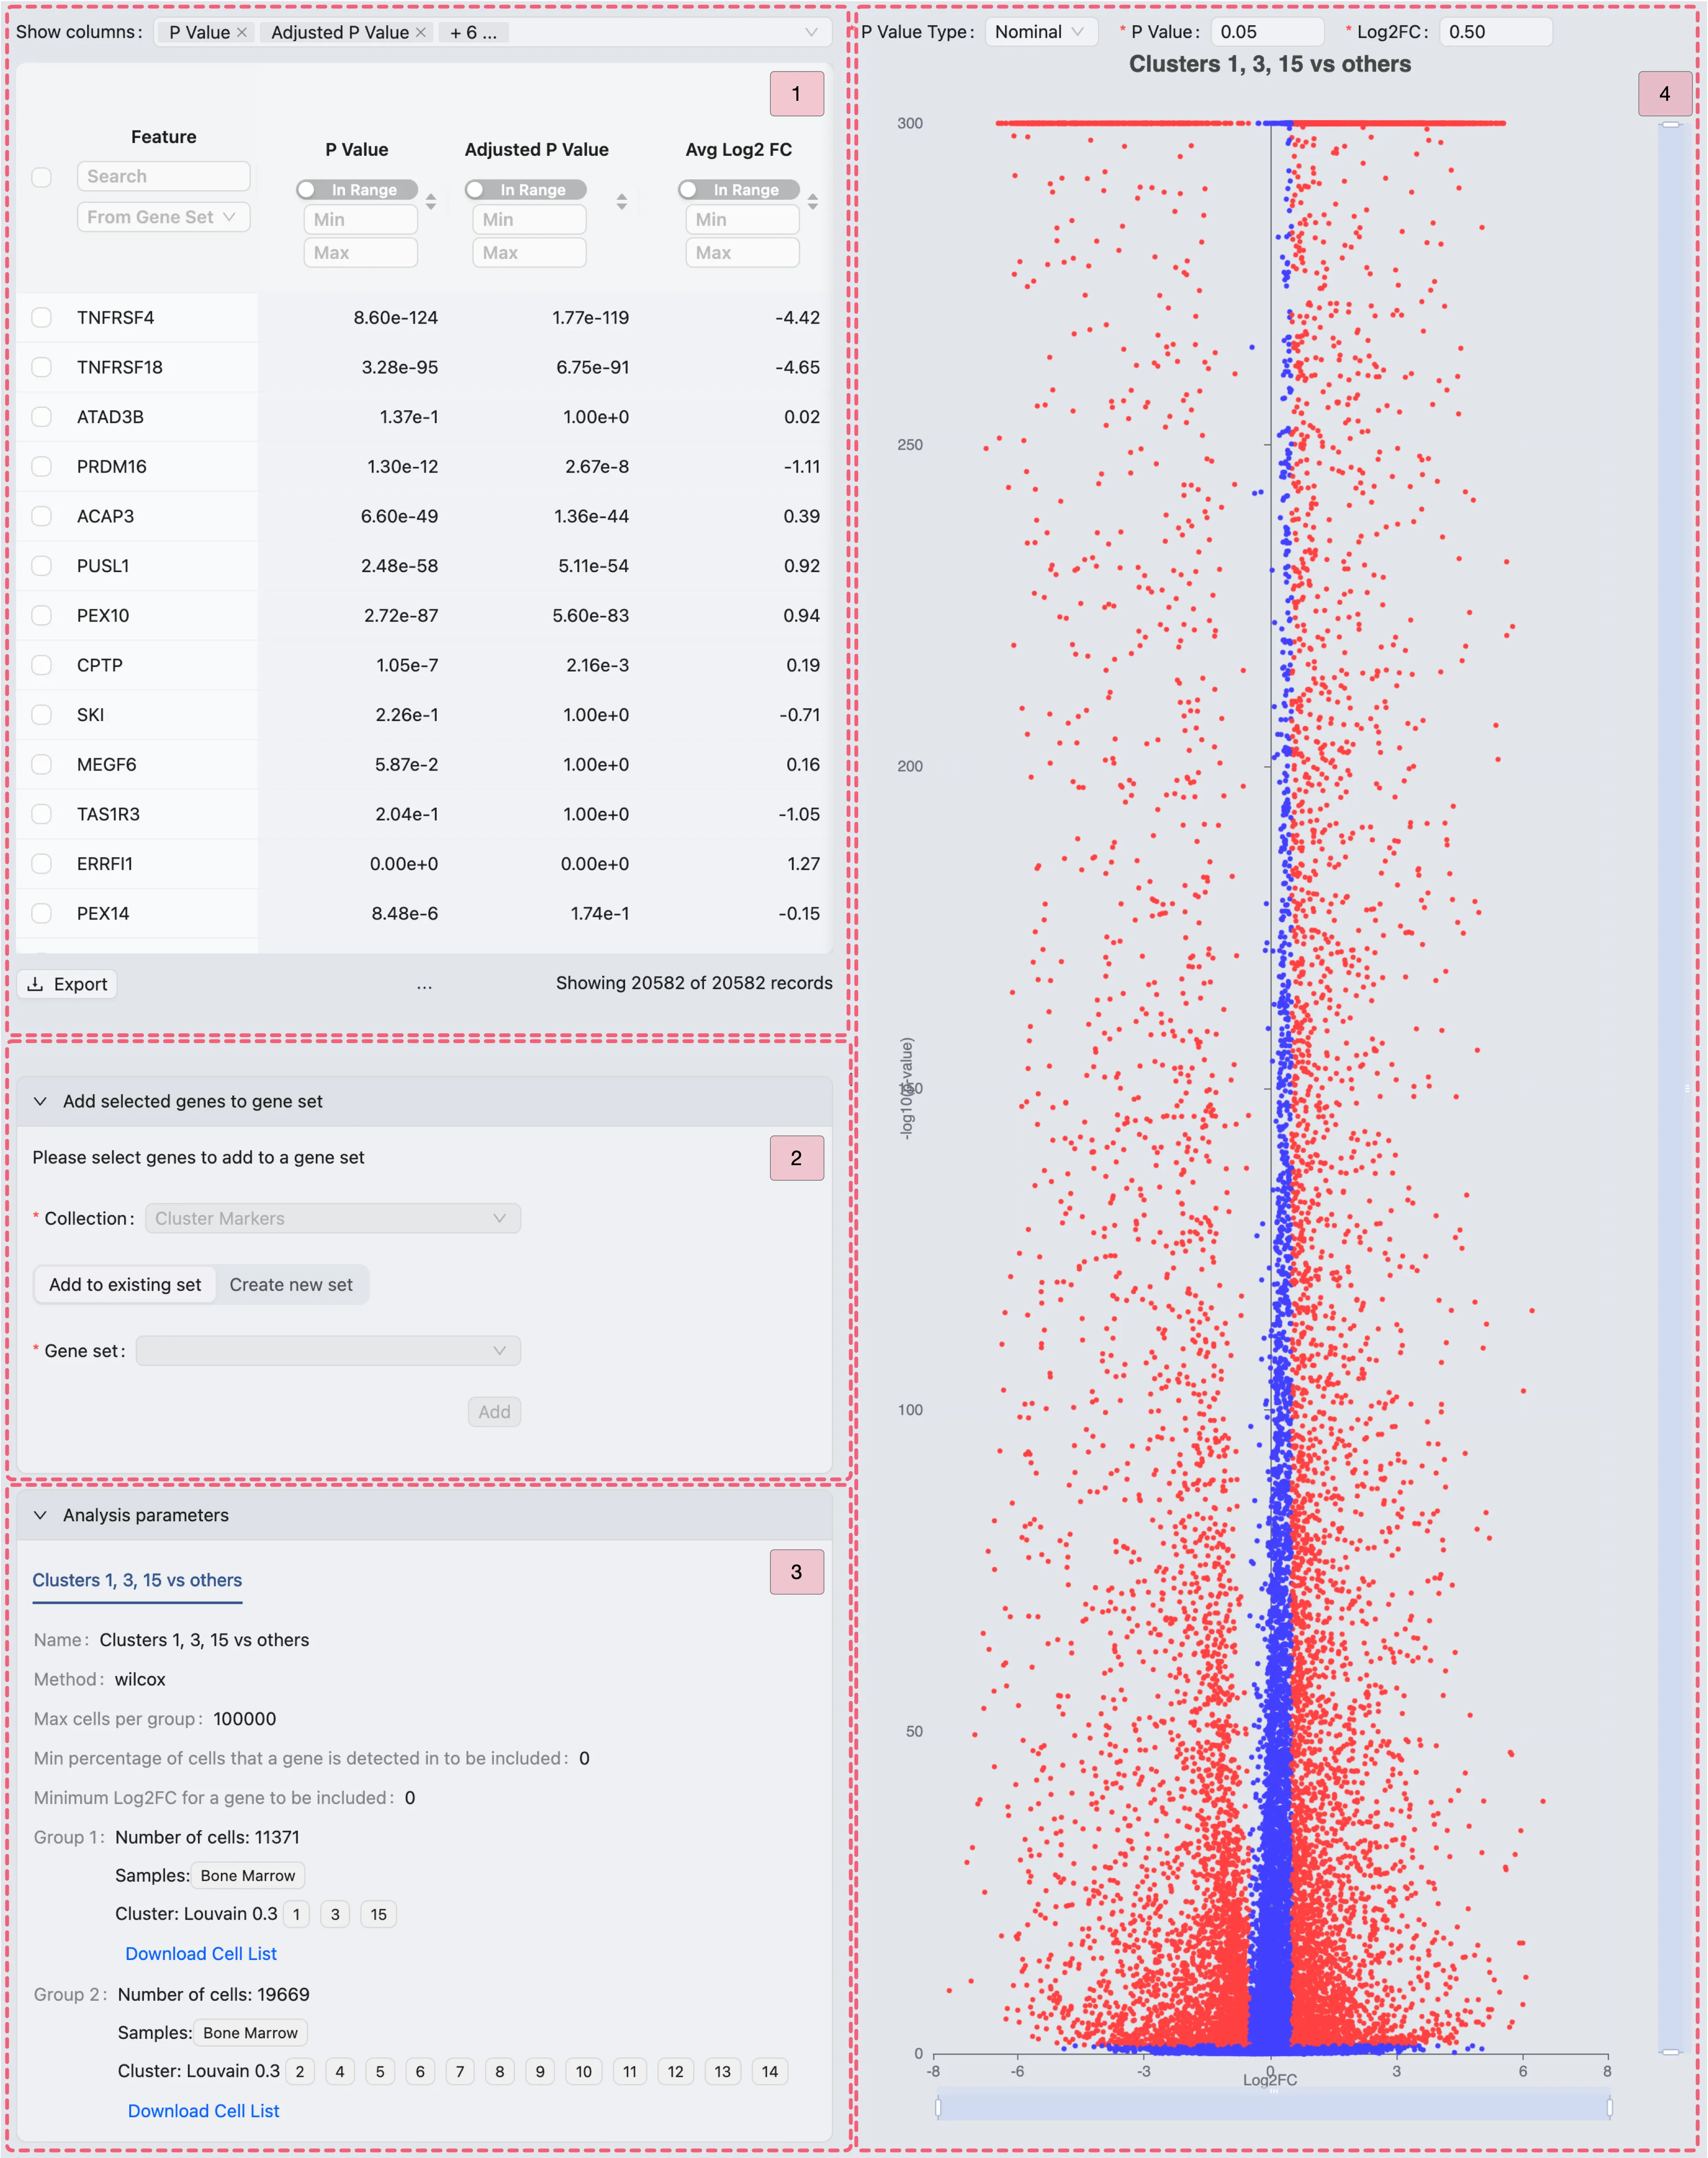Click the Add button in gene set panel
The height and width of the screenshot is (2158, 1708).
tap(494, 1411)
